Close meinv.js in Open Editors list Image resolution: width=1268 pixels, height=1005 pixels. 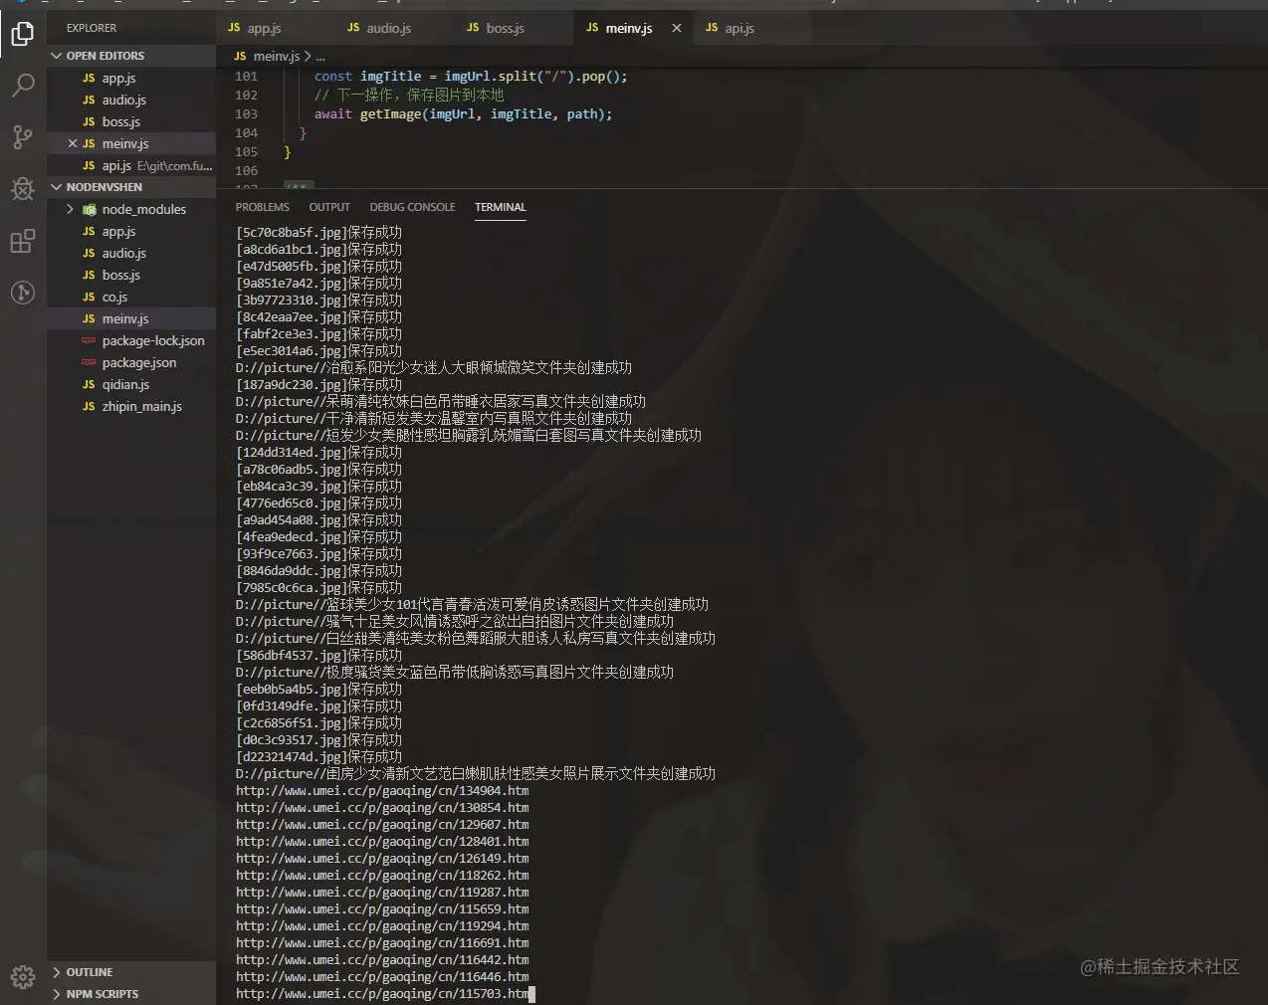pos(73,143)
